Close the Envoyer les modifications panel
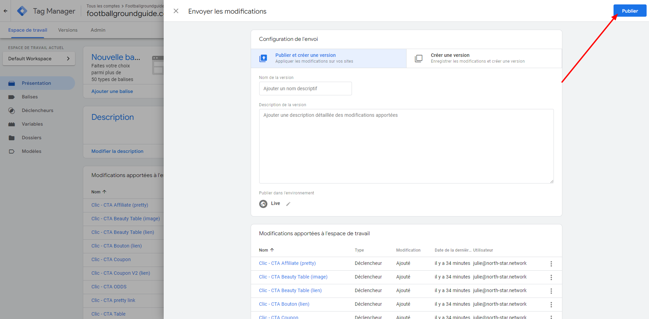This screenshot has height=319, width=649. pos(176,11)
